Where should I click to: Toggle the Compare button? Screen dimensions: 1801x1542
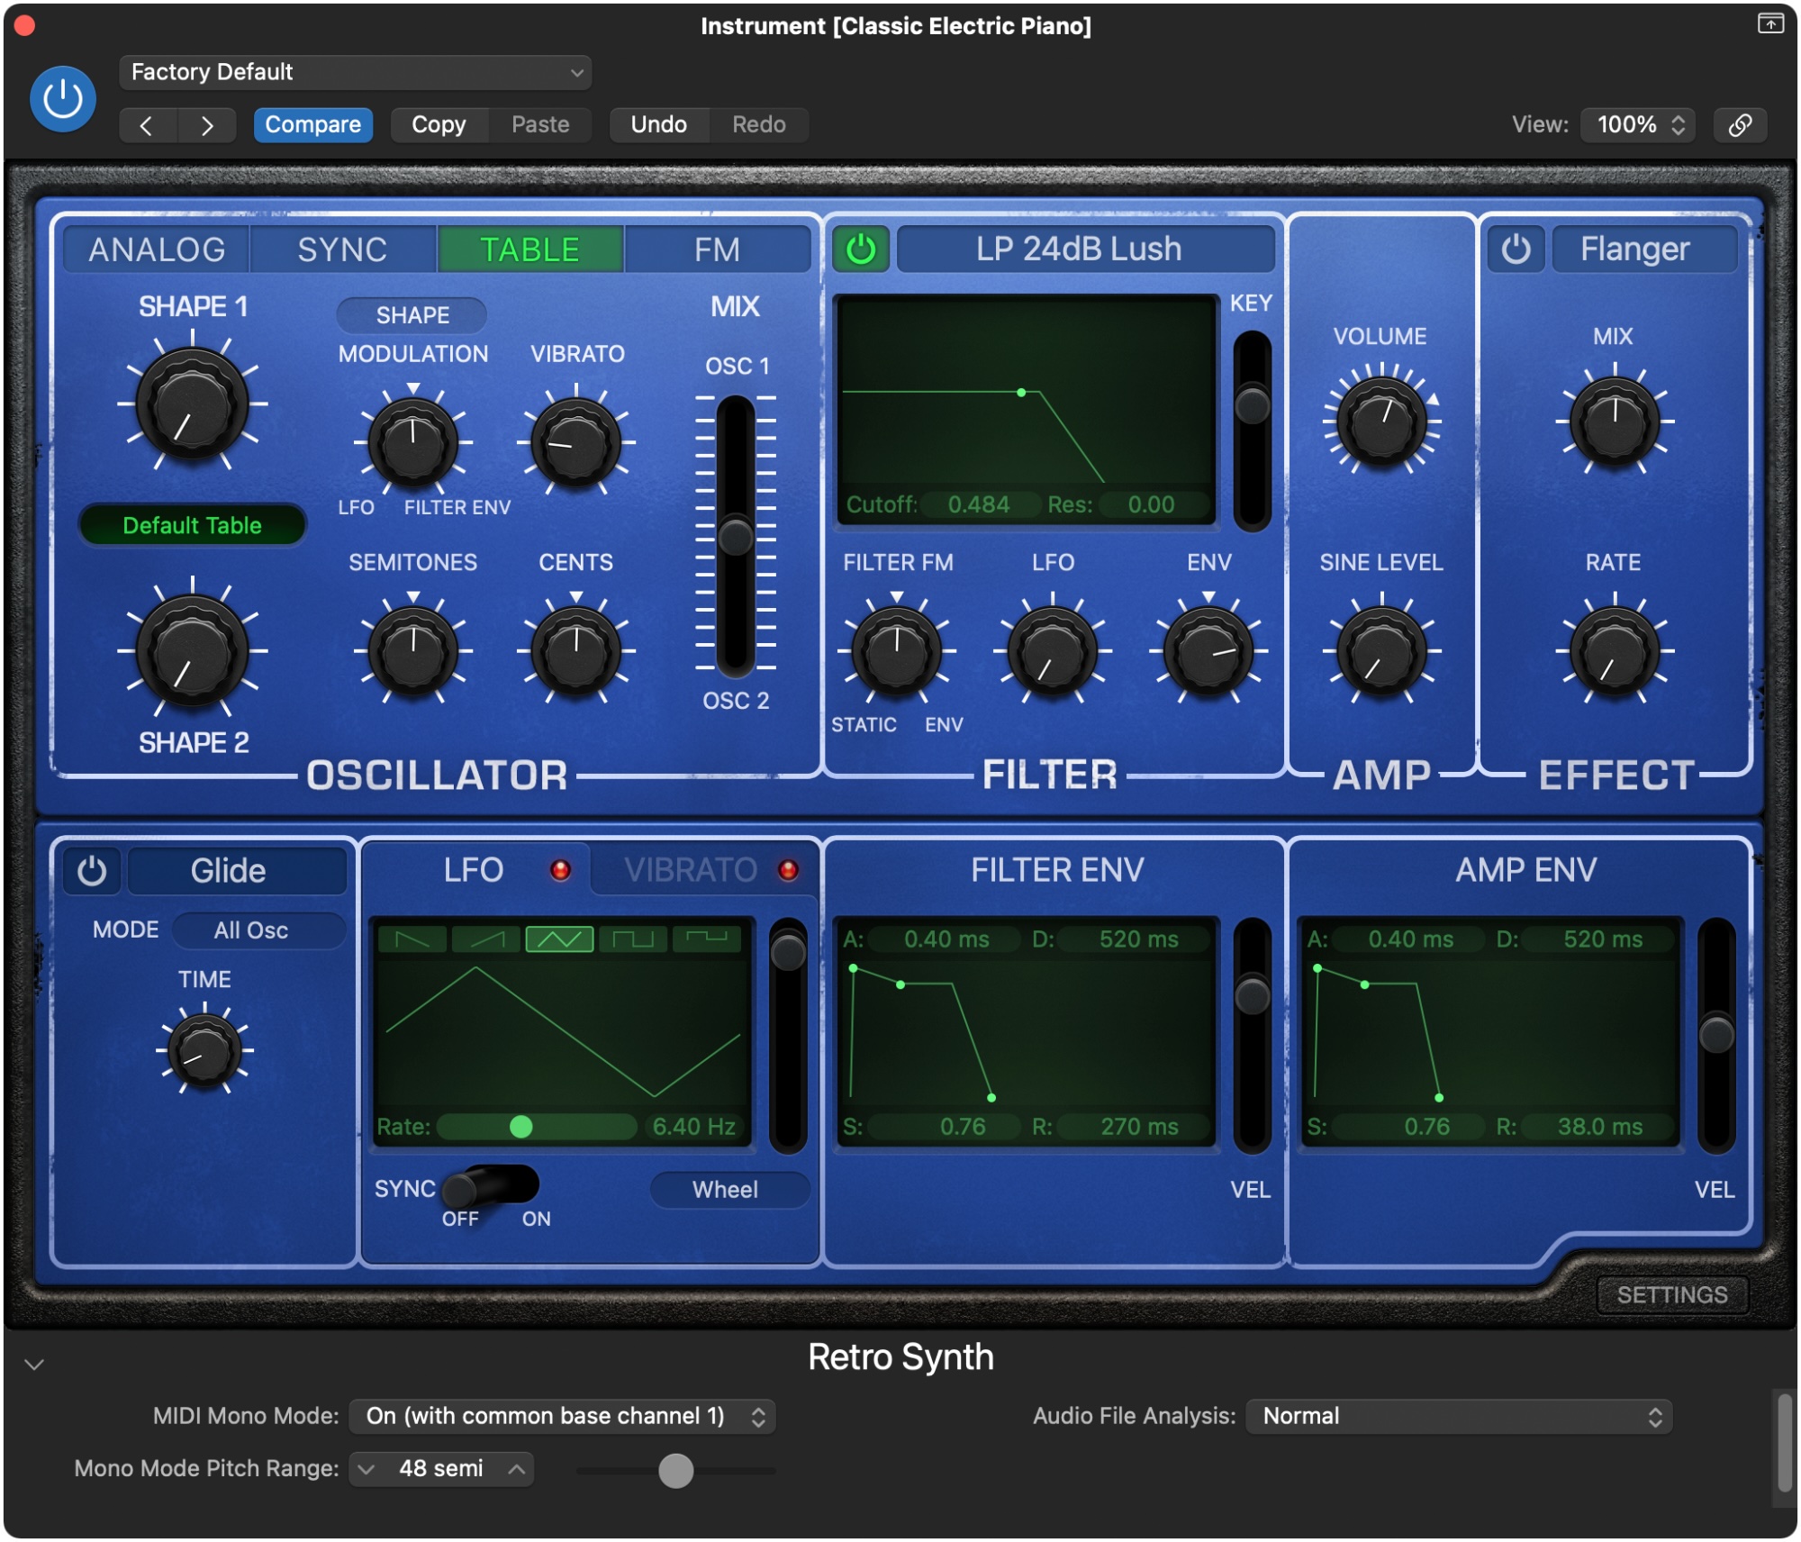312,125
